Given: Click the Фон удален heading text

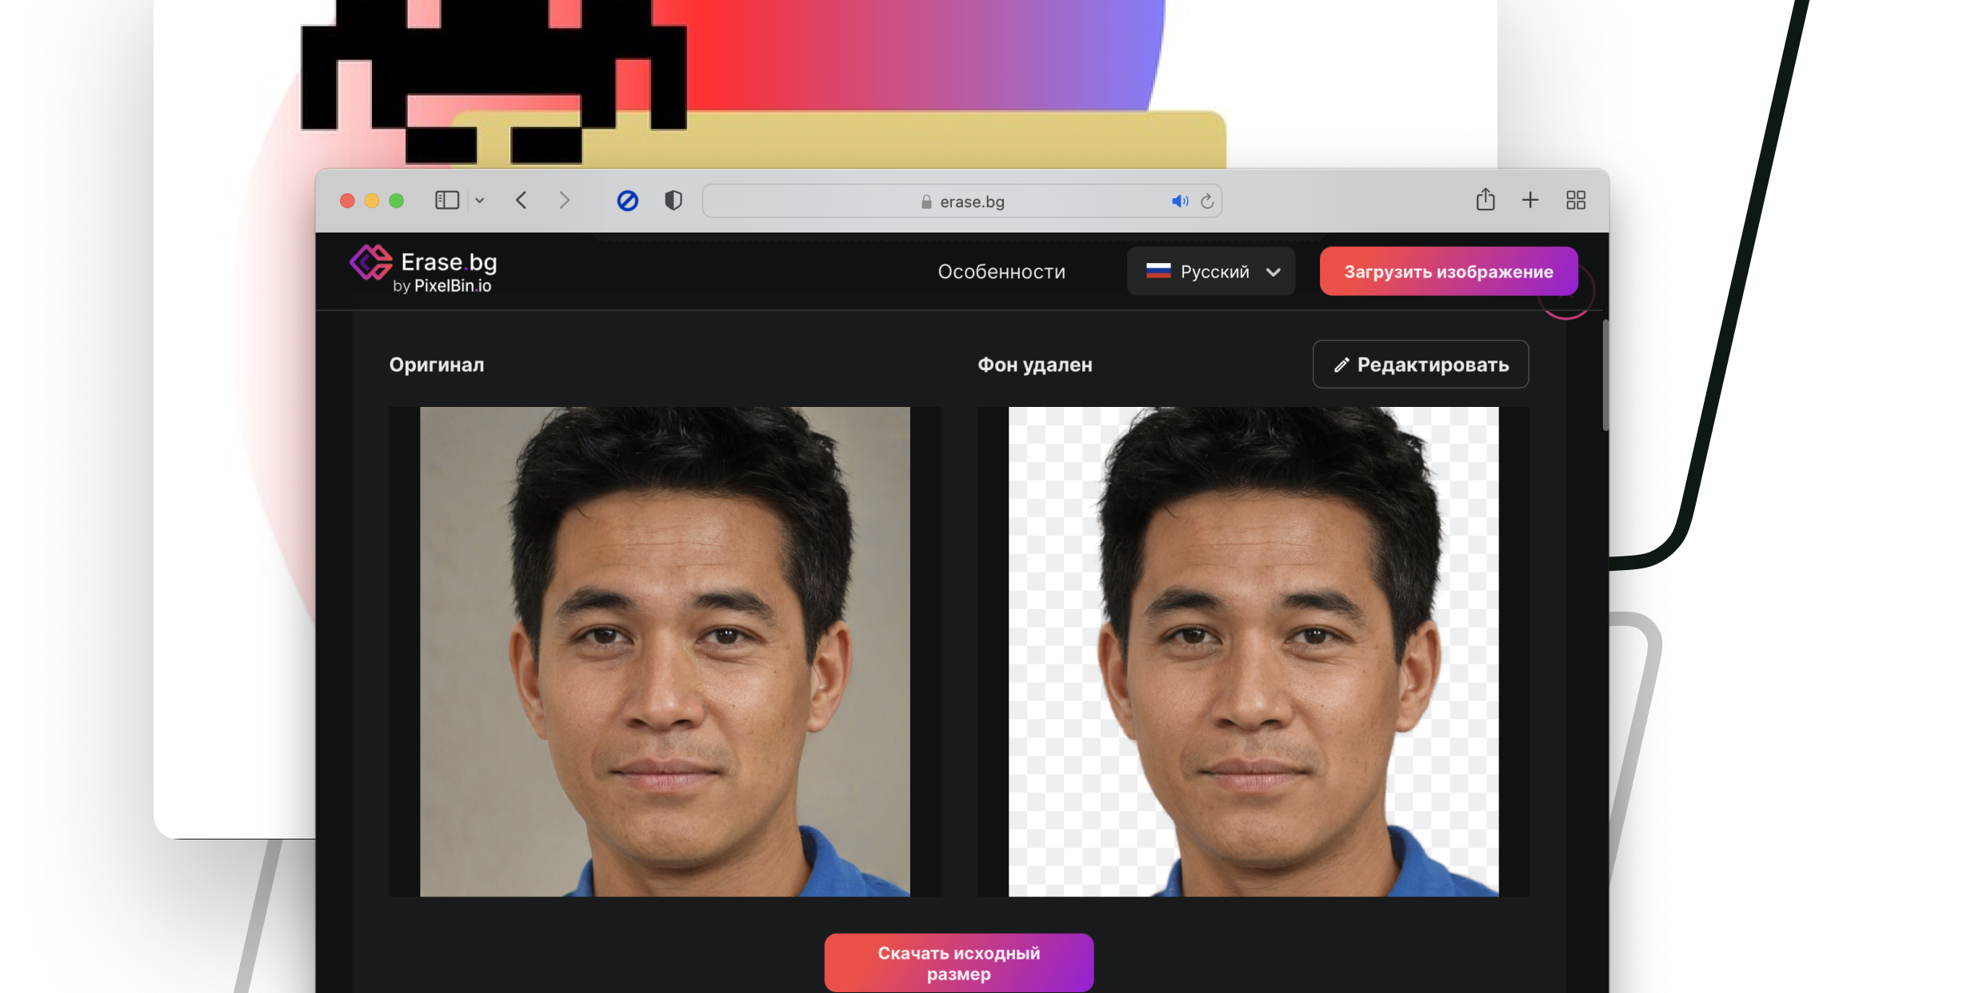Looking at the screenshot, I should click(x=1035, y=365).
